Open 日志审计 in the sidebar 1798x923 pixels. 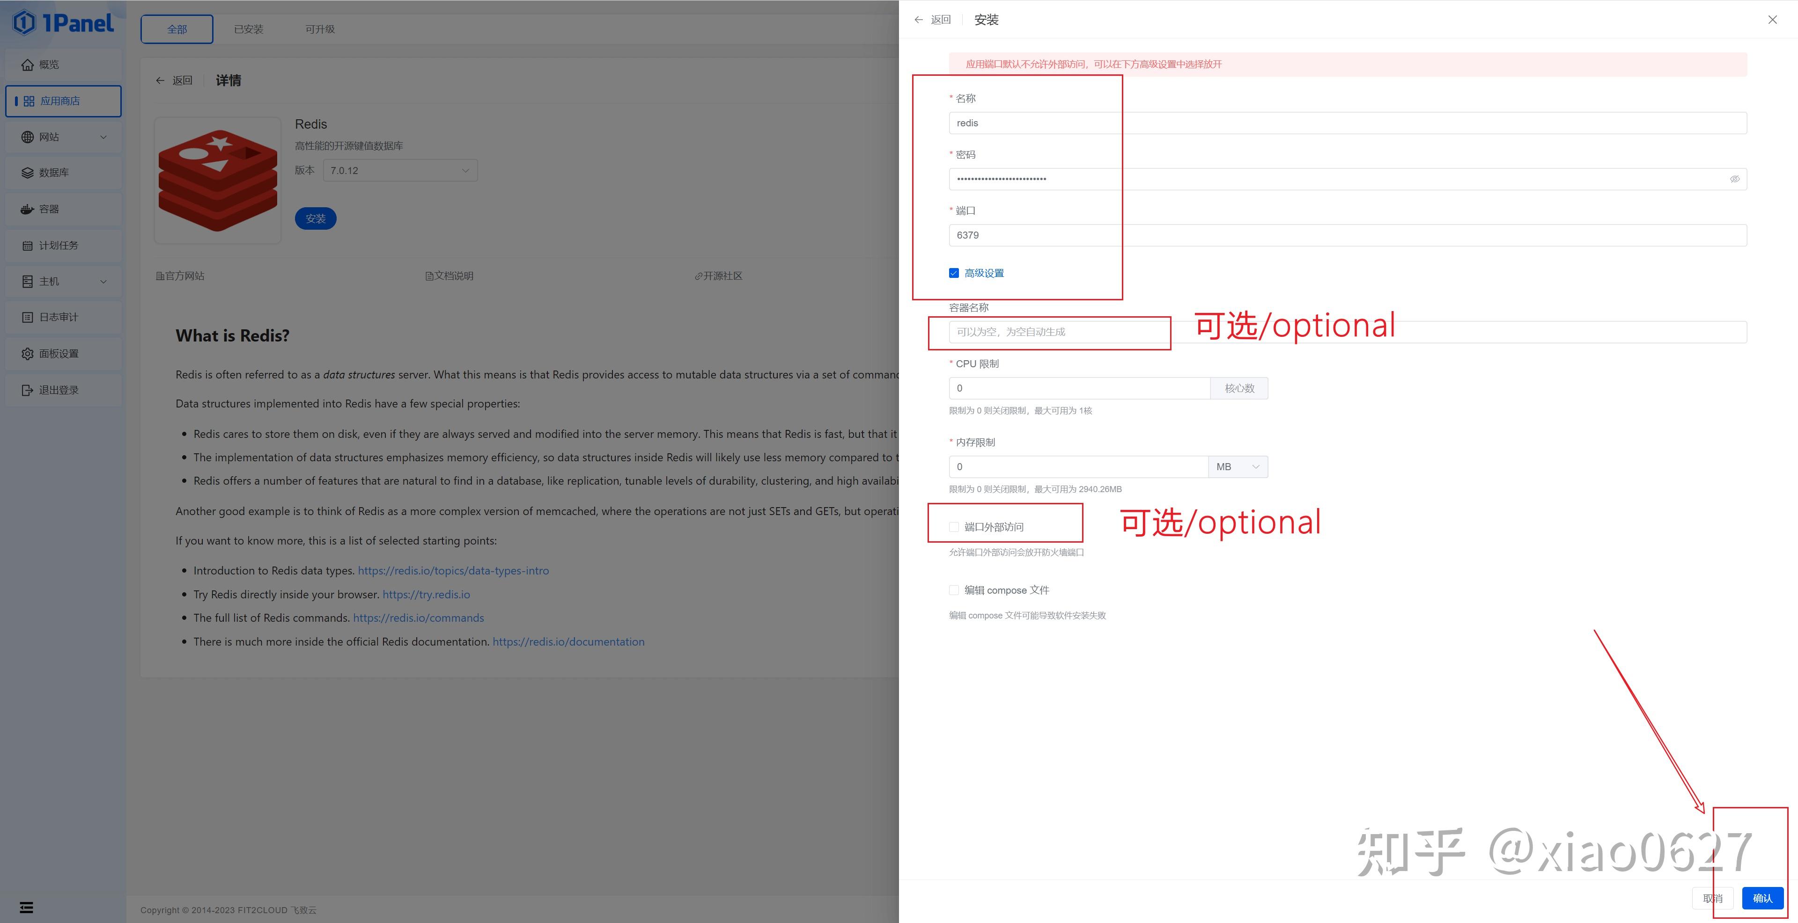pyautogui.click(x=64, y=317)
